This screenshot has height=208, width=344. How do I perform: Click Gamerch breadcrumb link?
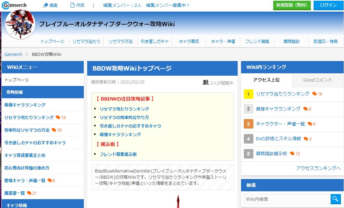coord(13,54)
